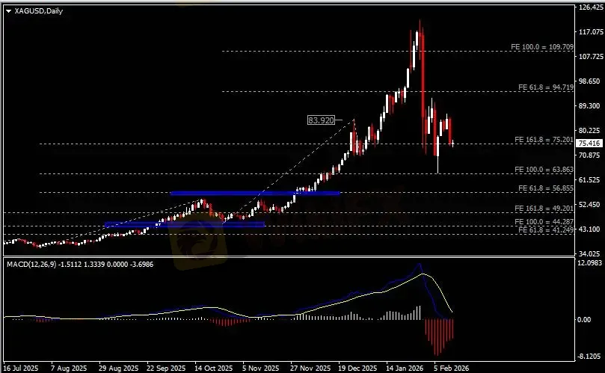
Task: Click the 14 Oct 2025 date label
Action: [214, 368]
